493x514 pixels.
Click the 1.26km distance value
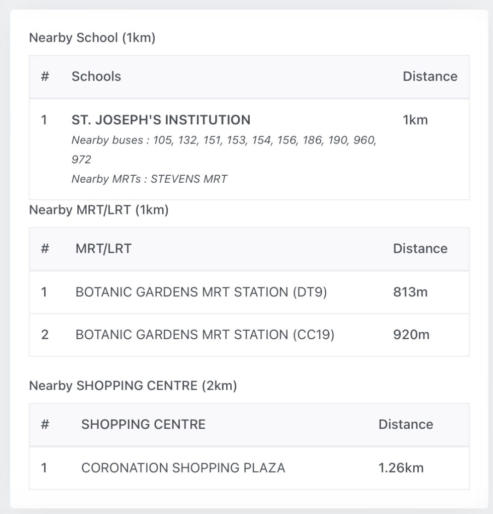[x=401, y=468]
